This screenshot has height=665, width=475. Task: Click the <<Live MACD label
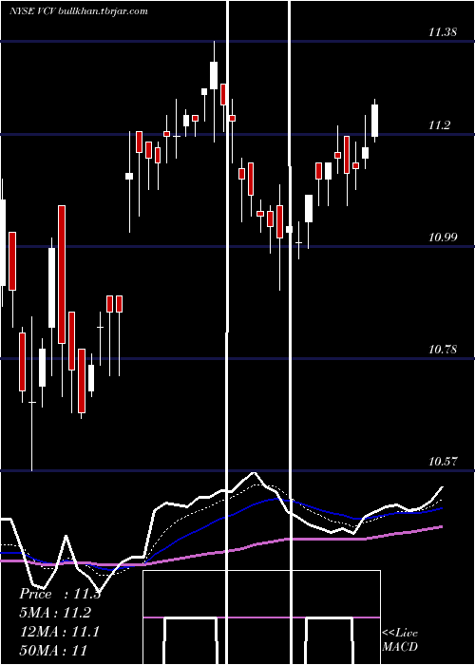pyautogui.click(x=400, y=639)
